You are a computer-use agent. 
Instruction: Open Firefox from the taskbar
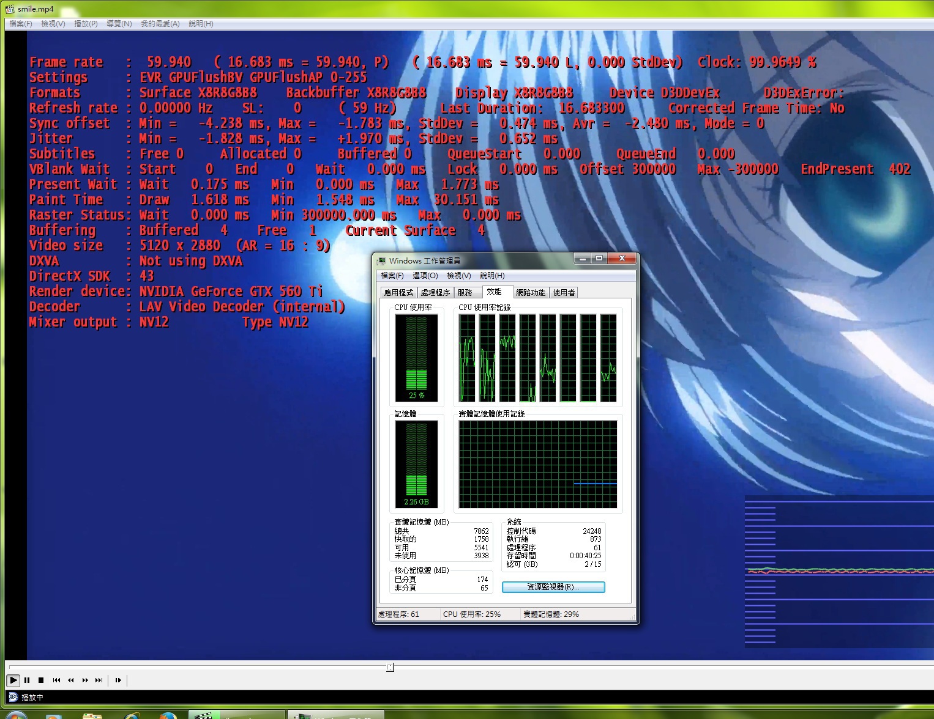[x=167, y=715]
